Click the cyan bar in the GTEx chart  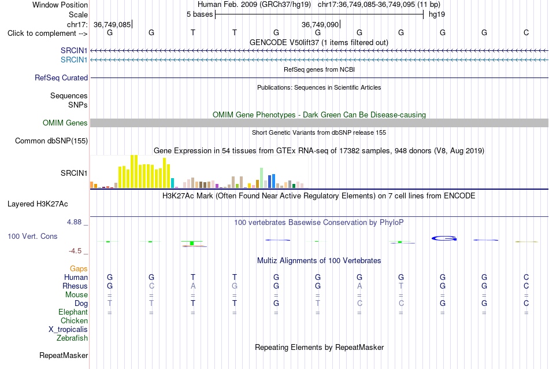click(172, 183)
